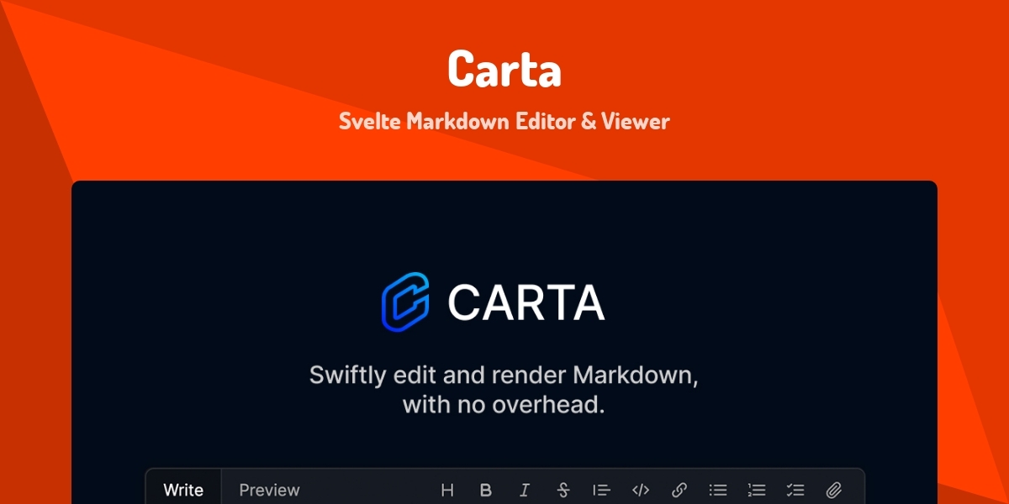Switch to the Write tab
This screenshot has height=504, width=1009.
tap(183, 490)
